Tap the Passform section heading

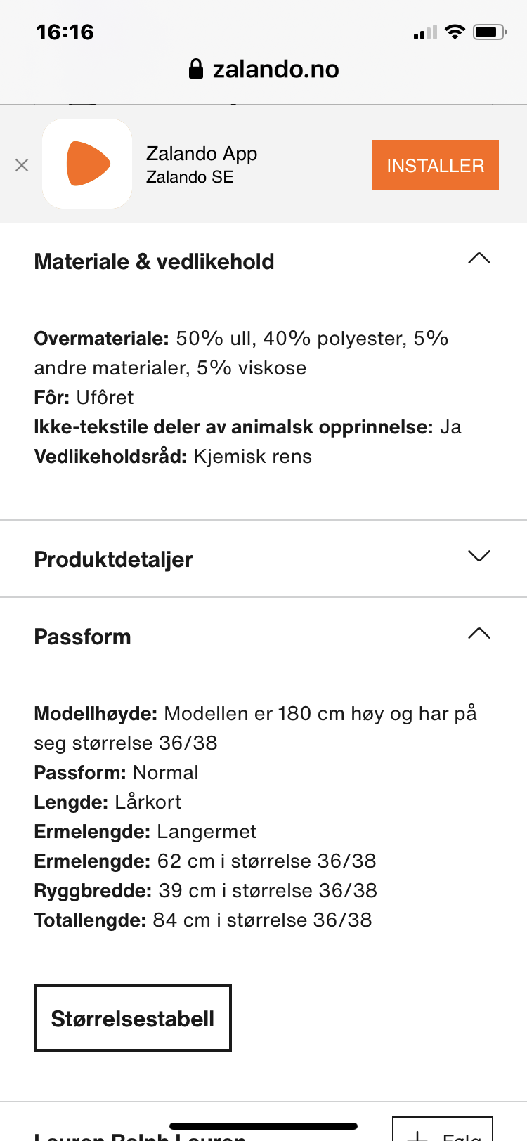[x=82, y=637]
